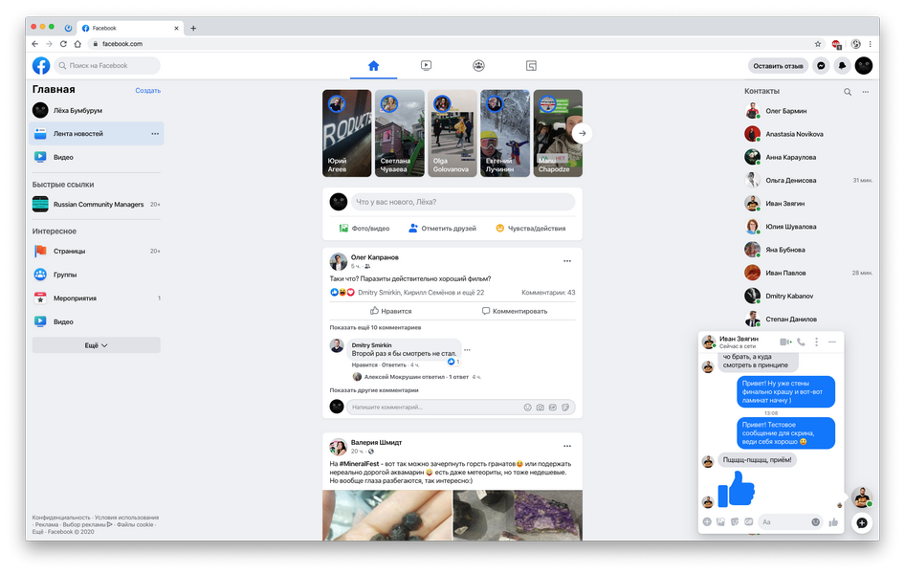Open Светлана Чуваева story

tap(399, 133)
